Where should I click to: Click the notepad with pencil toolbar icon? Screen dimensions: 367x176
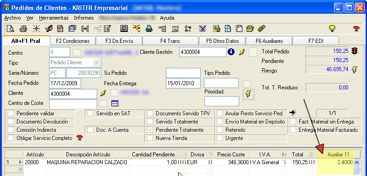[x=107, y=29]
